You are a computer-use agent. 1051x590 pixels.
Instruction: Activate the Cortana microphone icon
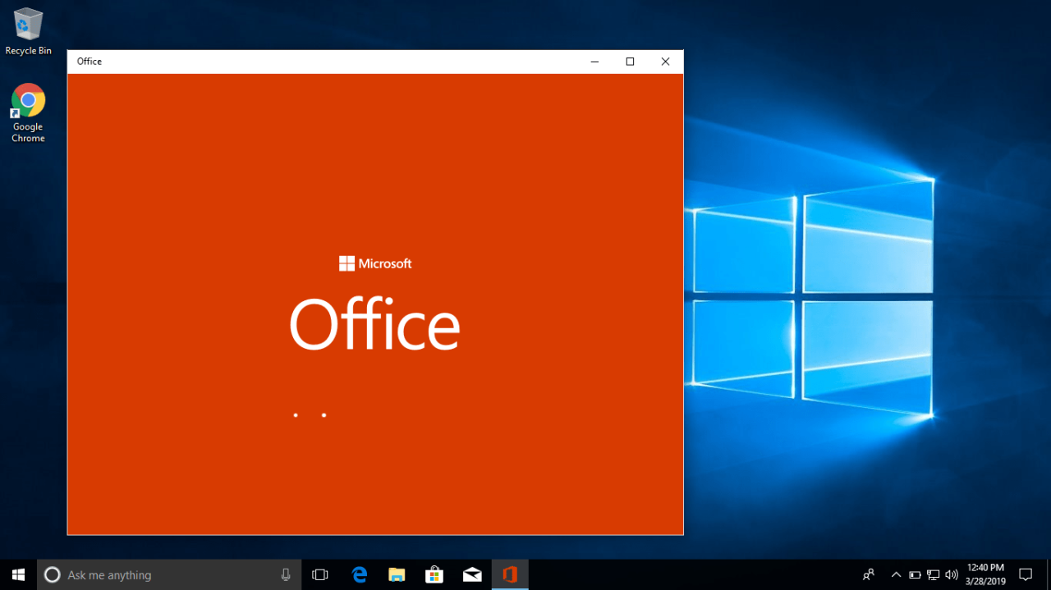point(285,574)
